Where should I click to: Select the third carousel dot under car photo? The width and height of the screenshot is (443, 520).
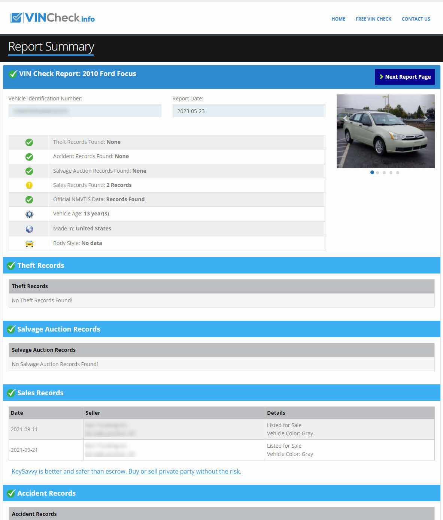[384, 173]
